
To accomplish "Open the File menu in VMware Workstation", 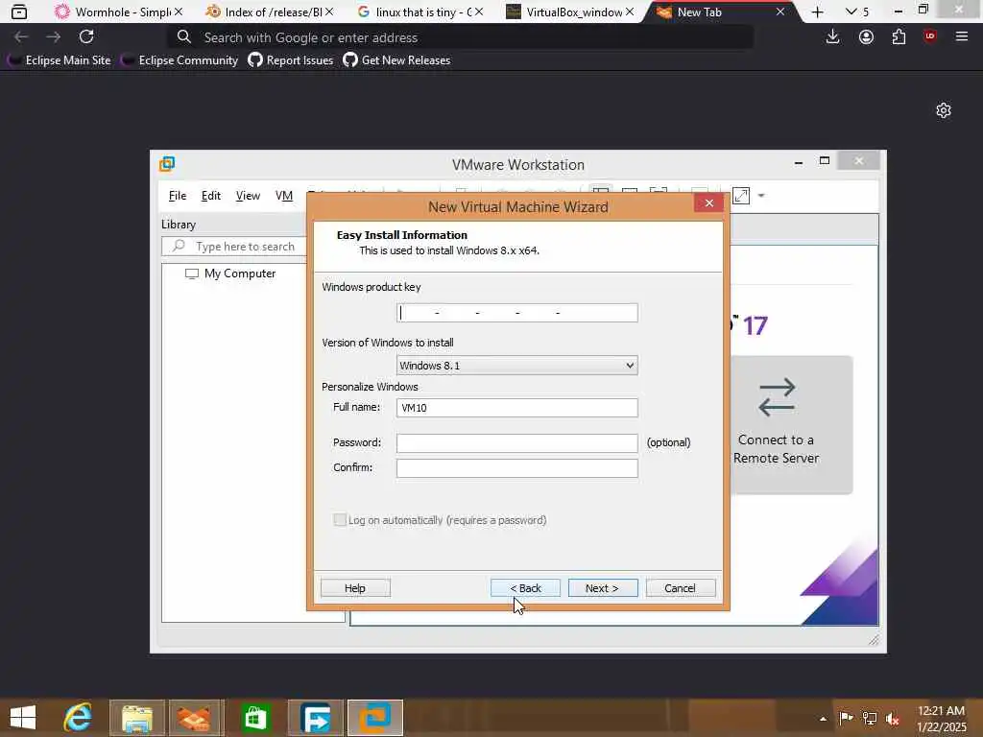I will click(178, 196).
